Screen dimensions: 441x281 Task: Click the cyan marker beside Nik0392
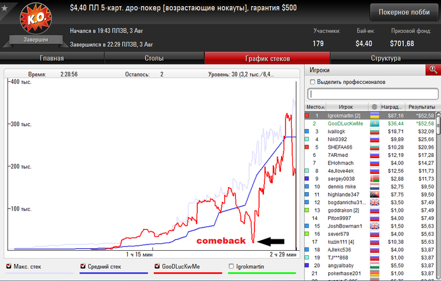click(x=307, y=139)
